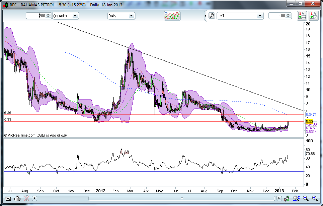Click the buy order ticket icon

302,16
